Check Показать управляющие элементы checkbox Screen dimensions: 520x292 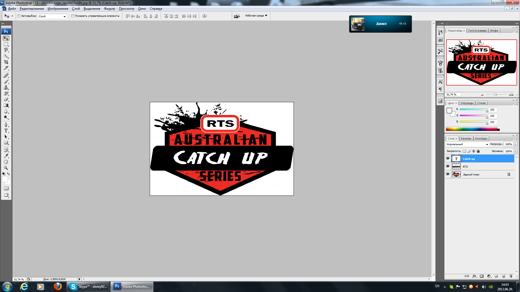[73, 16]
